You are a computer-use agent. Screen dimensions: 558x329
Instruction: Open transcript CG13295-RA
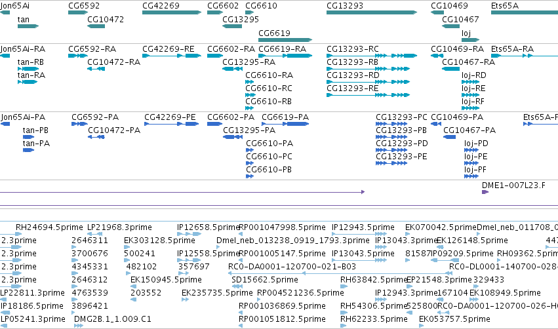pyautogui.click(x=249, y=62)
